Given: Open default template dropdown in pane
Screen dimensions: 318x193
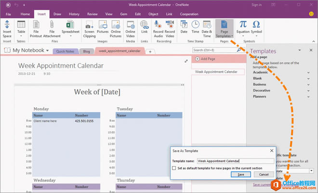Looking at the screenshot, I should pyautogui.click(x=312, y=171).
